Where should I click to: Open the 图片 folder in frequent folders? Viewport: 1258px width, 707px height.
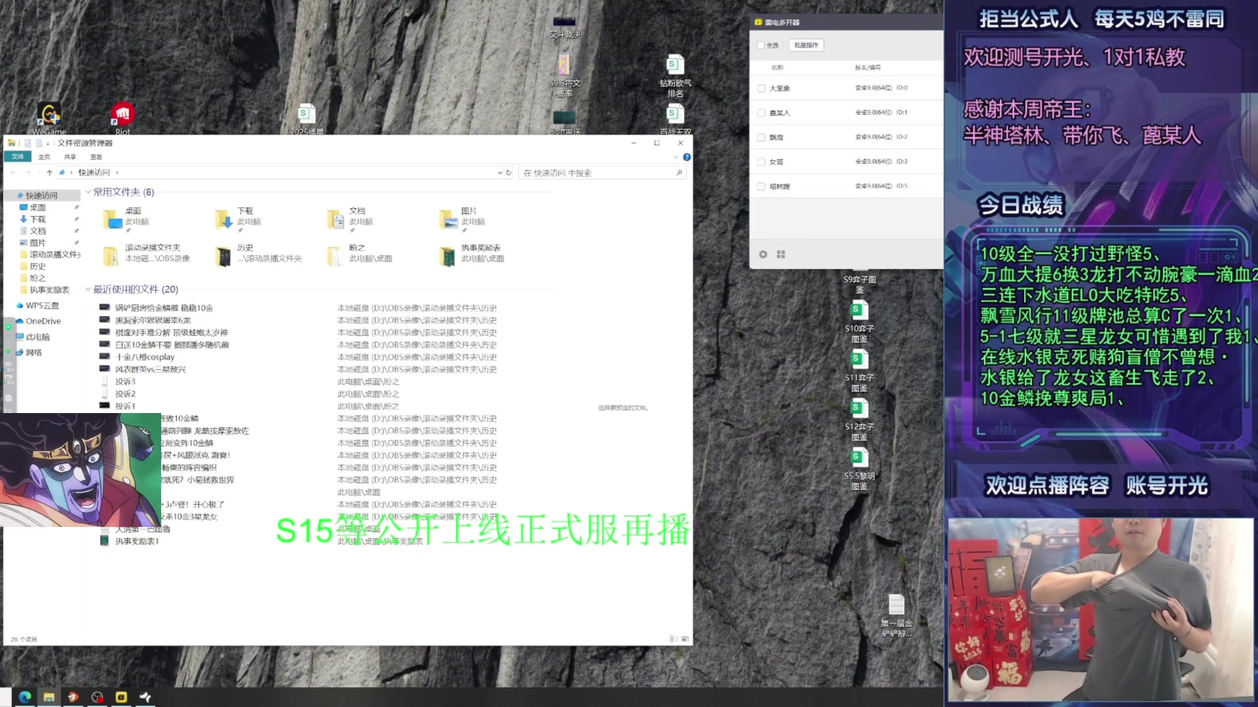[x=463, y=219]
